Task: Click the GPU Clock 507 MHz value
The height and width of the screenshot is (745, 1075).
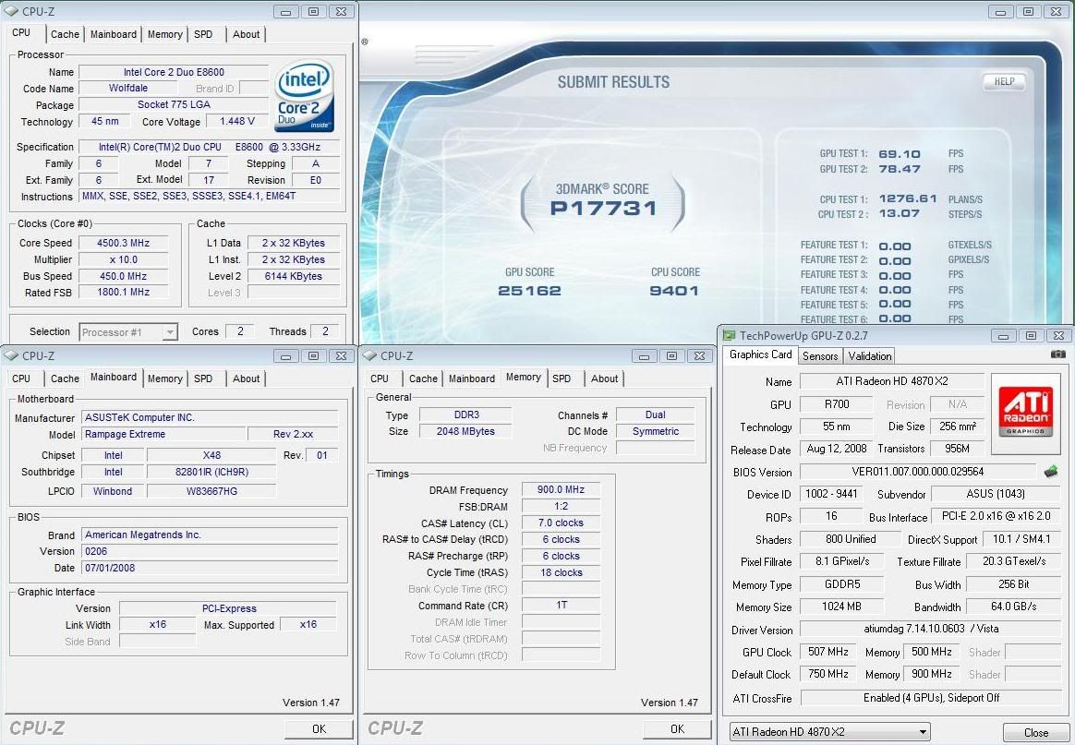Action: (x=828, y=651)
